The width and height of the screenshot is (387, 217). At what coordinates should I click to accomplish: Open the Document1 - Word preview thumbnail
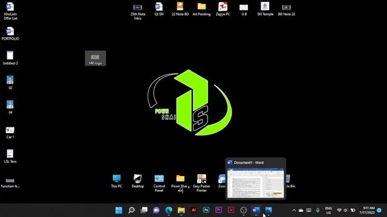click(256, 183)
